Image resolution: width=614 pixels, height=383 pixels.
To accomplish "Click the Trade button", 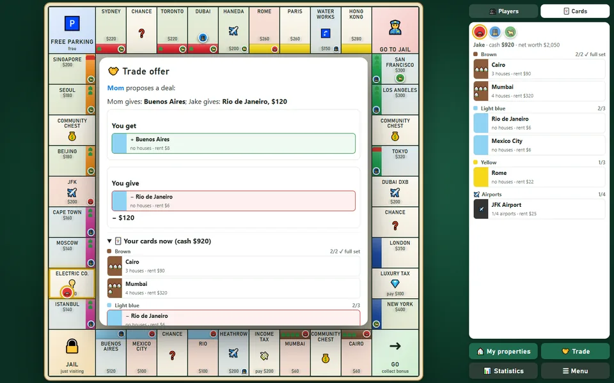I will coord(576,351).
